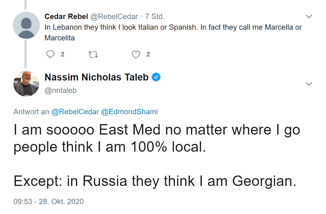Open the Cedar Rebel display name

coord(66,17)
